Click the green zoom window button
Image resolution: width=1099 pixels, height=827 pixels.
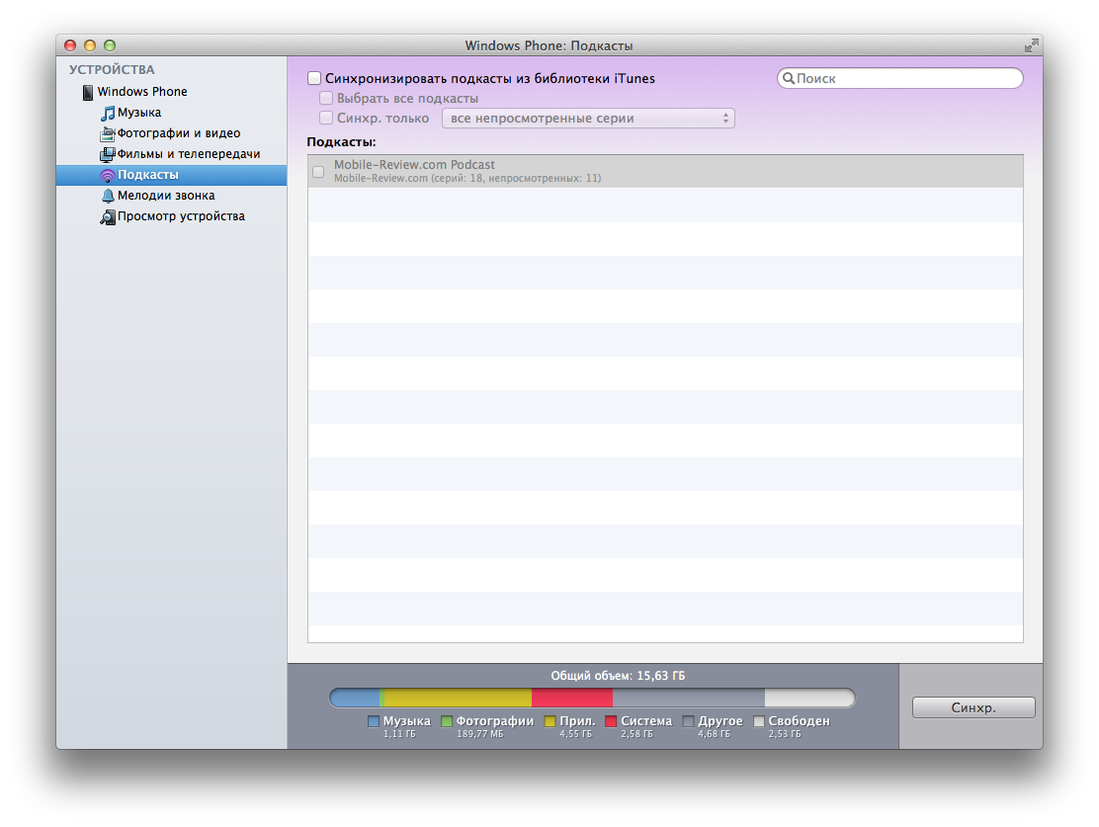[x=110, y=45]
